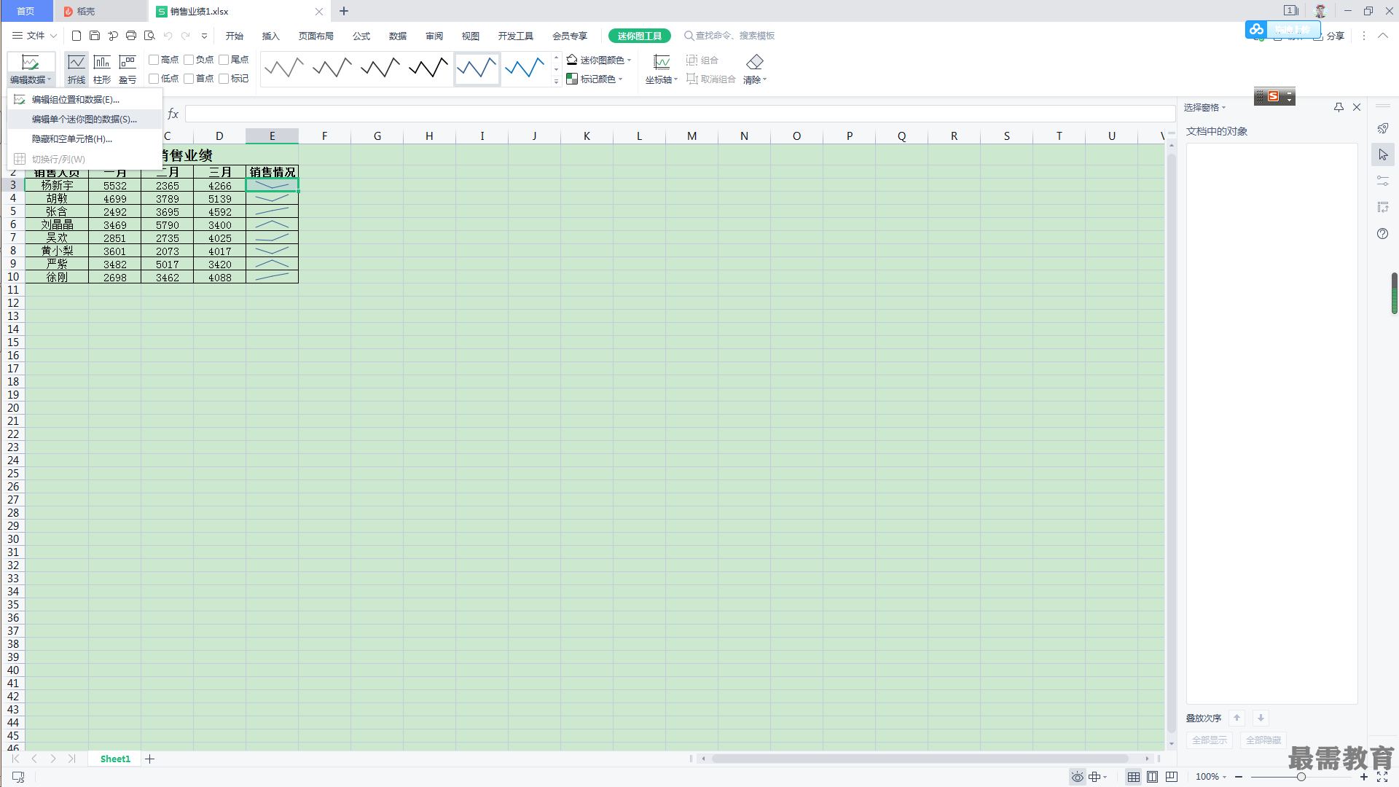Open the zoom percentage 100% dropdown

coord(1211,777)
